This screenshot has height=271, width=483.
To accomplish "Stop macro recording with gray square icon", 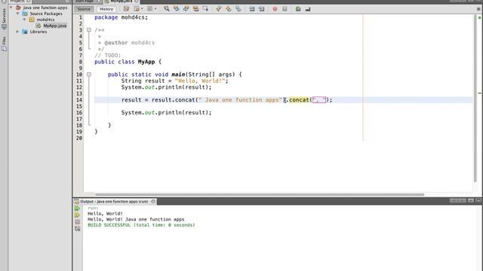I will 285,9.
